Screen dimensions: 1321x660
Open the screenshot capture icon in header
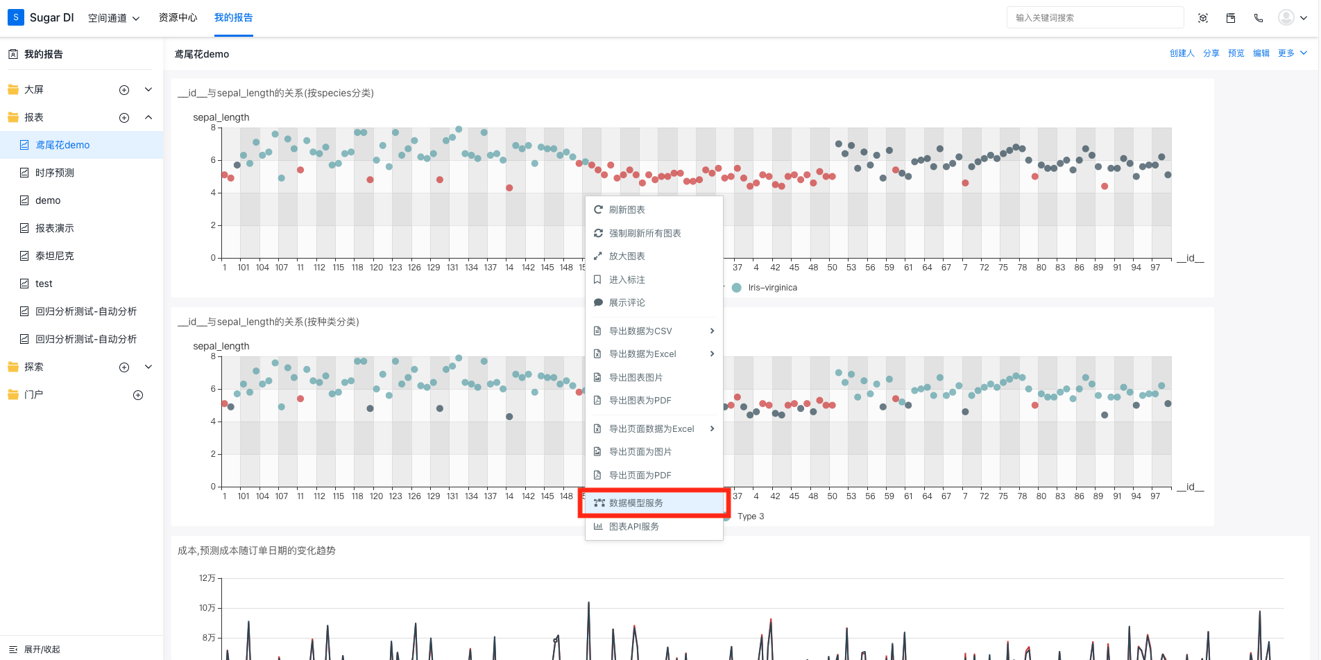pos(1203,18)
